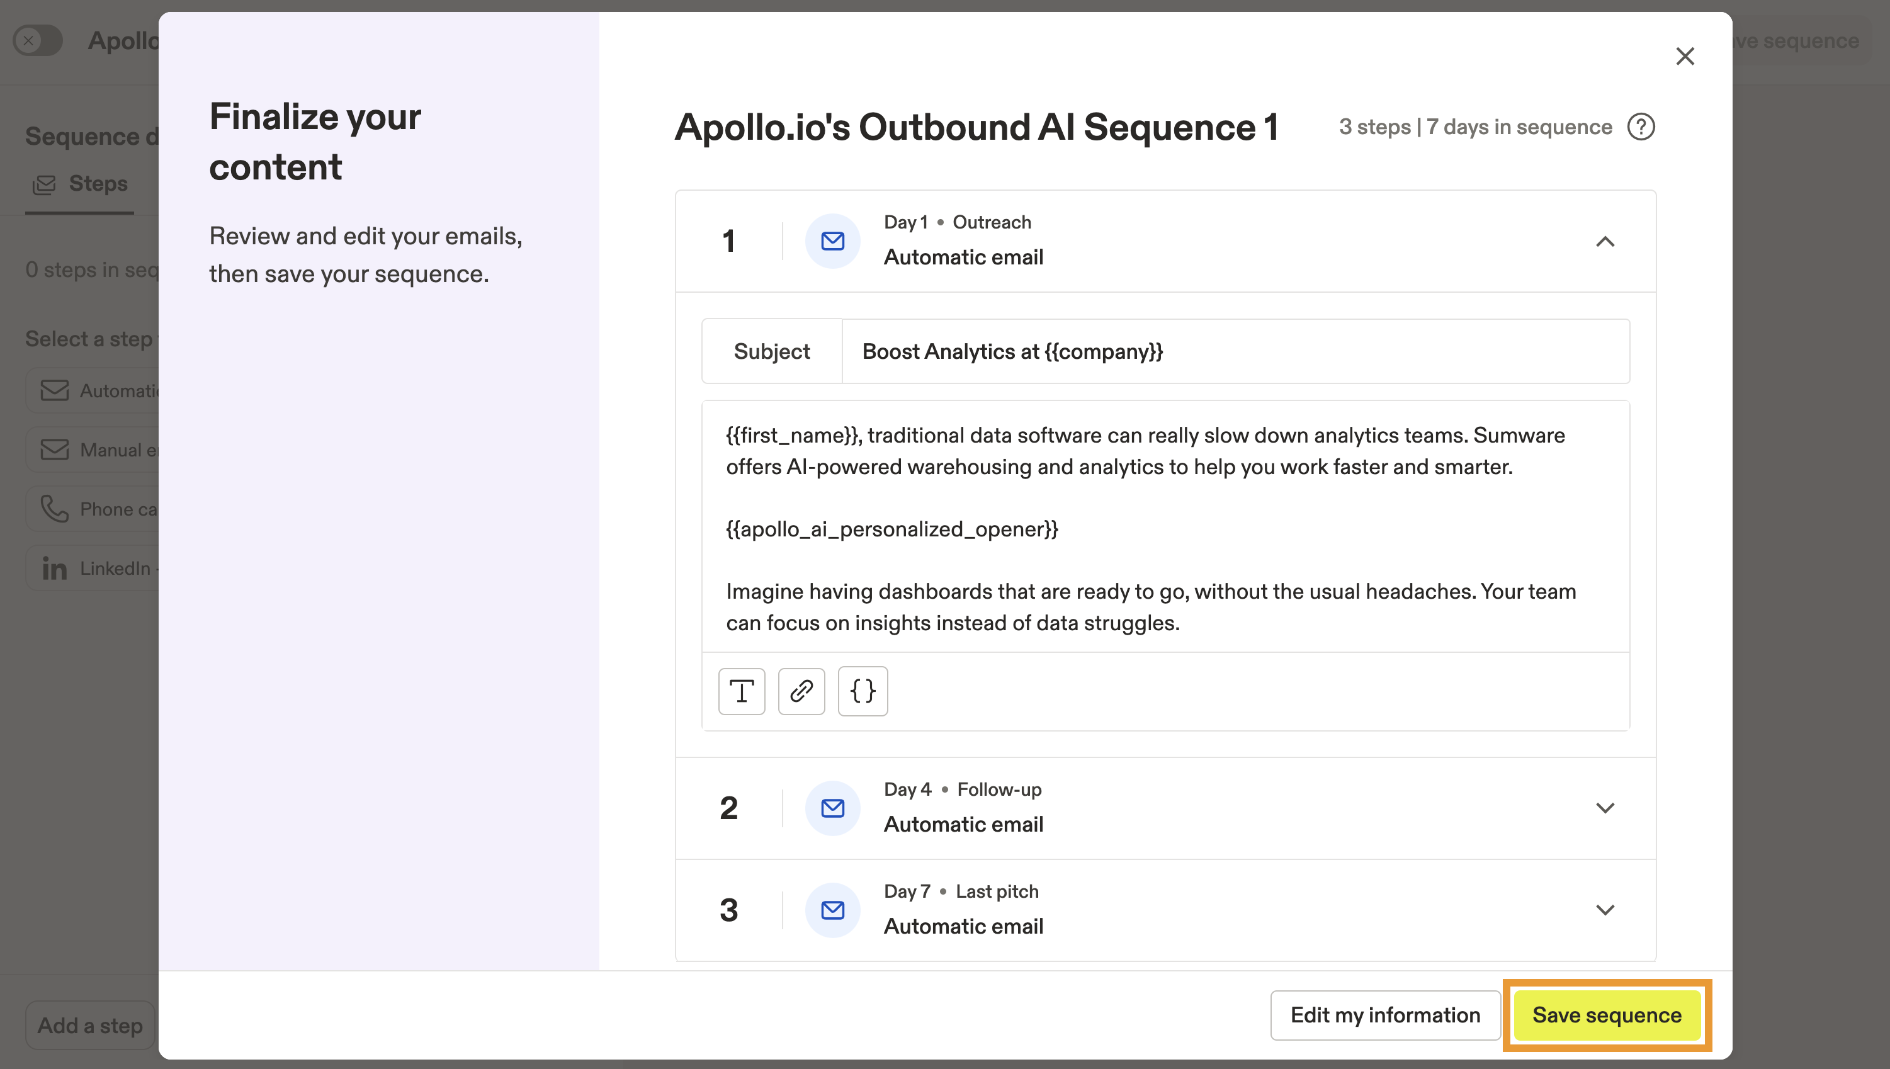Screen dimensions: 1890x1069
Task: Click the phone handset icon in background
Action: (x=54, y=509)
